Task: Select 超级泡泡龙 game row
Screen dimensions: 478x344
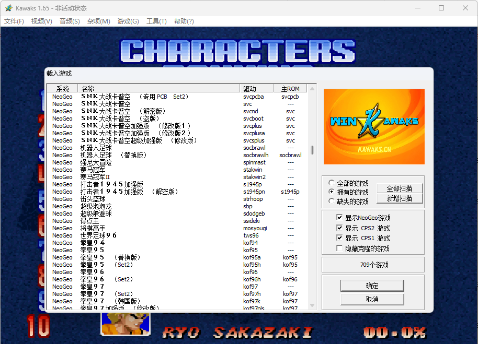Action: (x=177, y=206)
